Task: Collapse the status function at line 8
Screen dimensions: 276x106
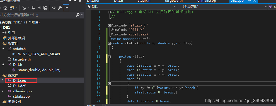Action: pos(110,43)
